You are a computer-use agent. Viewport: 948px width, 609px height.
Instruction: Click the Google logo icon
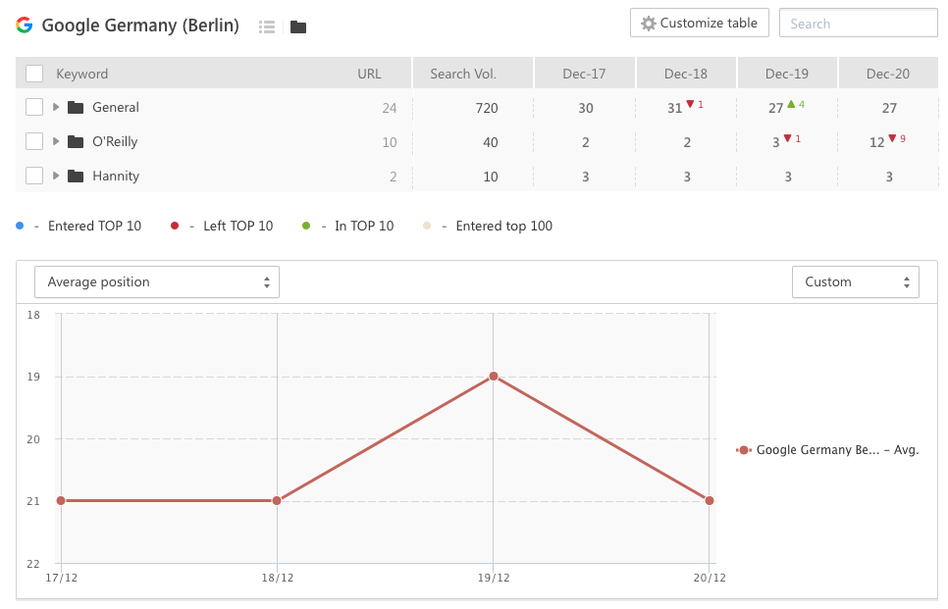tap(25, 25)
